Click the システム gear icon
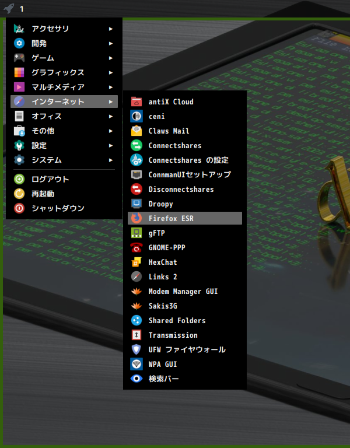 point(19,160)
